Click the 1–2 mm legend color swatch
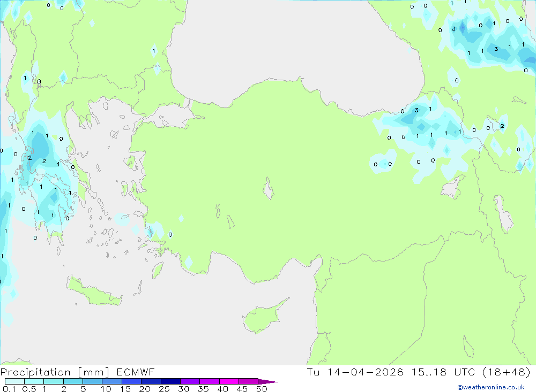Image resolution: width=536 pixels, height=392 pixels. click(53, 381)
